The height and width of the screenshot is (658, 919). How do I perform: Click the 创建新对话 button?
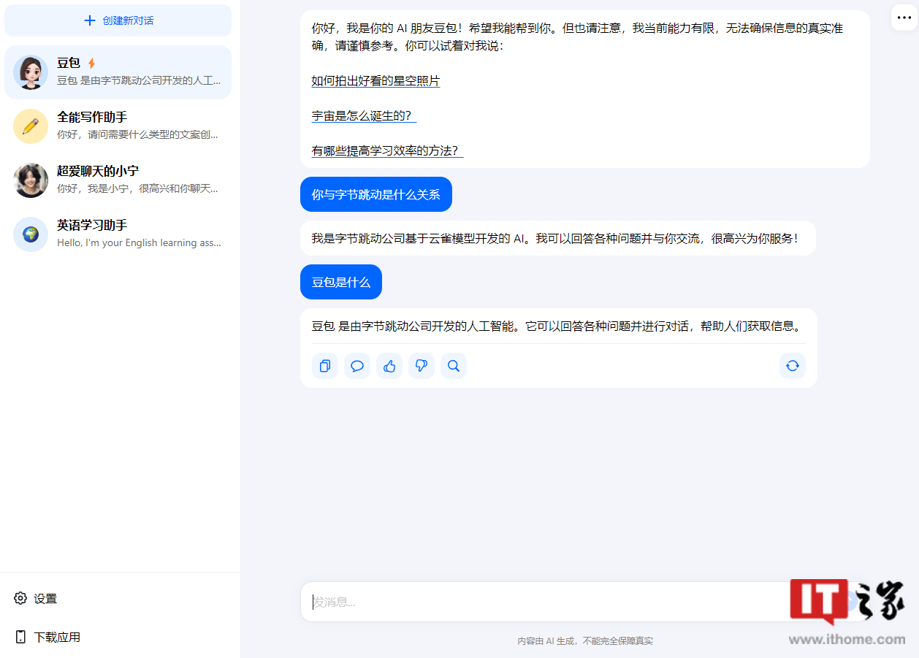(x=118, y=20)
